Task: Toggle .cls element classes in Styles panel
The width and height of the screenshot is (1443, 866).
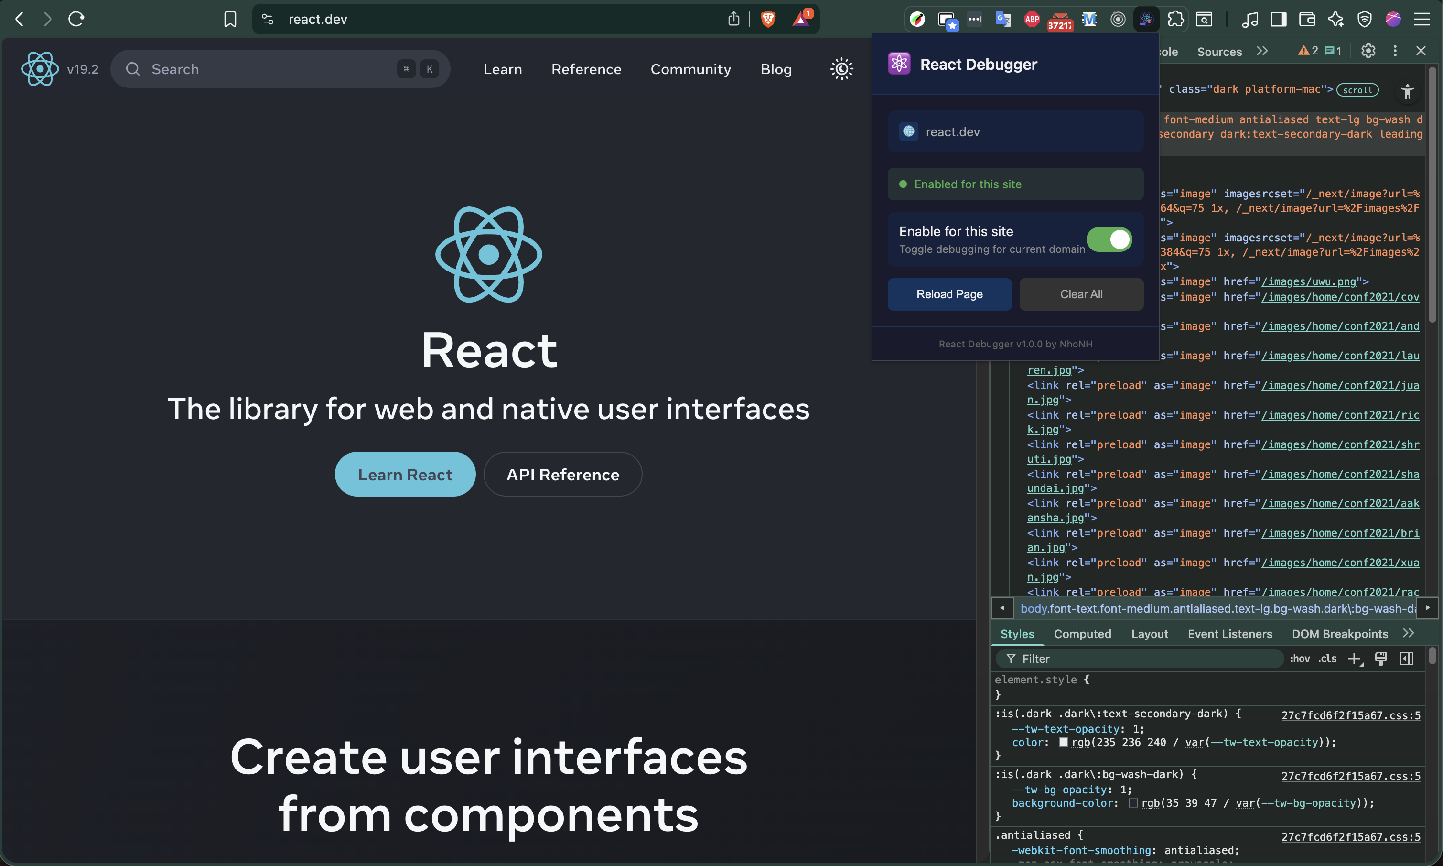Action: [x=1327, y=658]
